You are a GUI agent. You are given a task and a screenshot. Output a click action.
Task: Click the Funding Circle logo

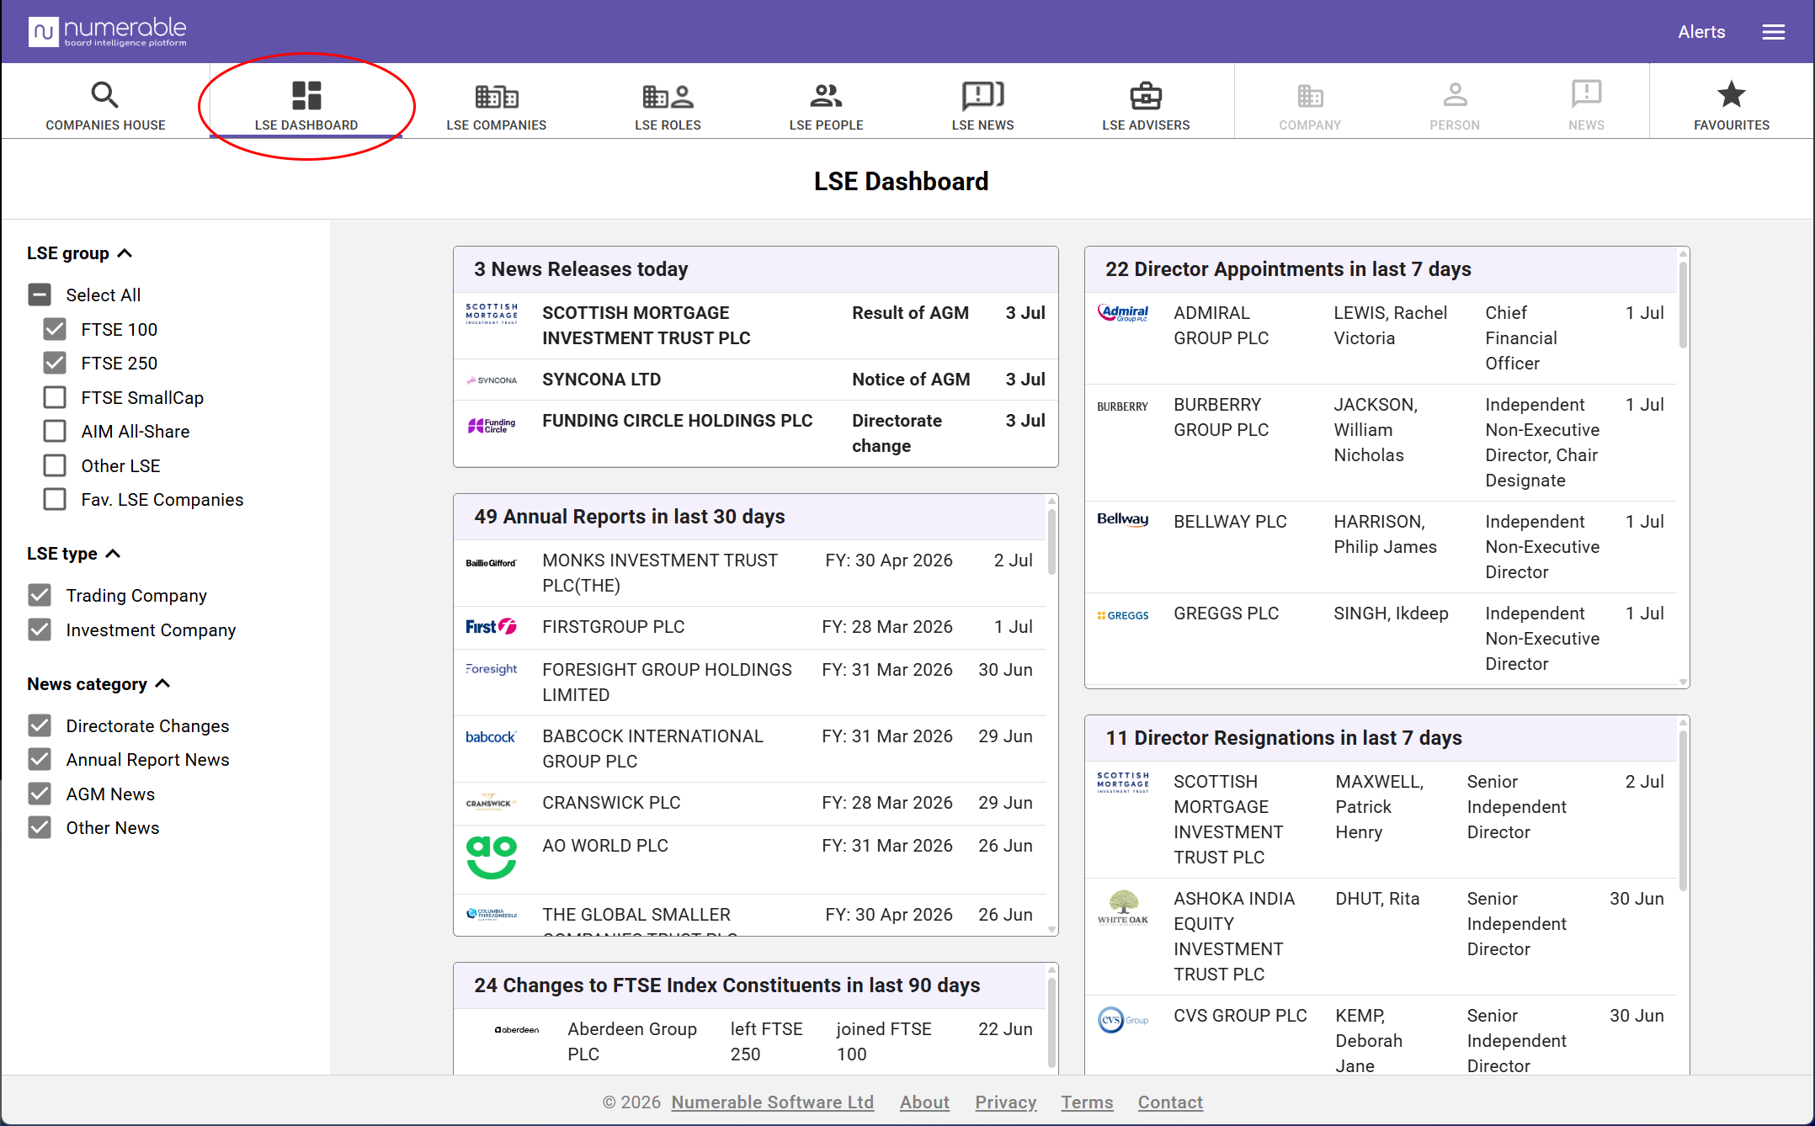point(492,426)
